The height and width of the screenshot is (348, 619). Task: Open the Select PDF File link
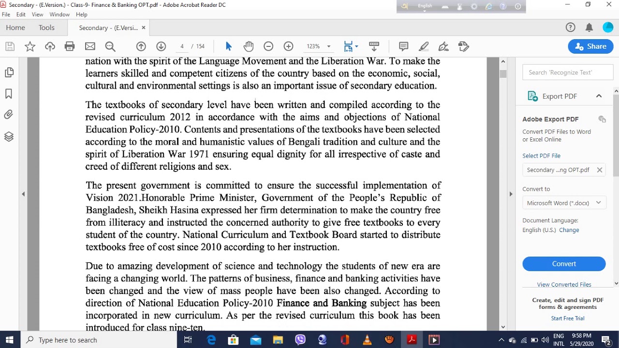click(541, 156)
